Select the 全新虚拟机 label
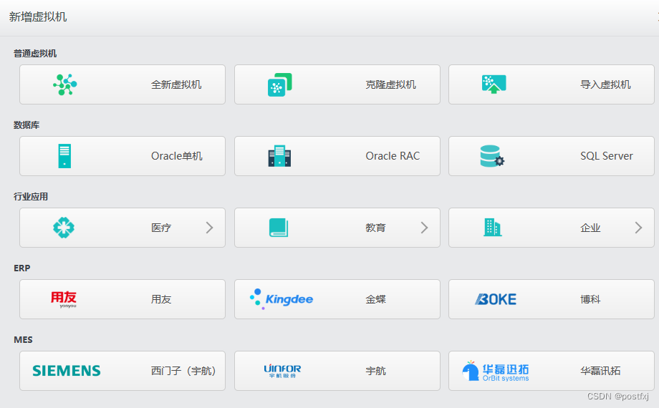The width and height of the screenshot is (659, 408). (176, 84)
